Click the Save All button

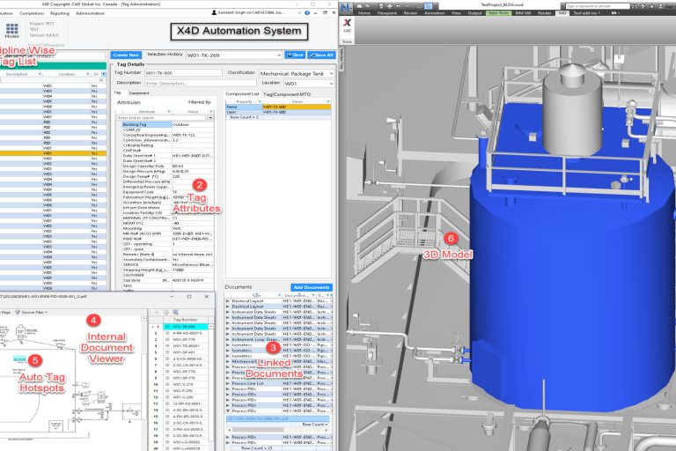[321, 55]
